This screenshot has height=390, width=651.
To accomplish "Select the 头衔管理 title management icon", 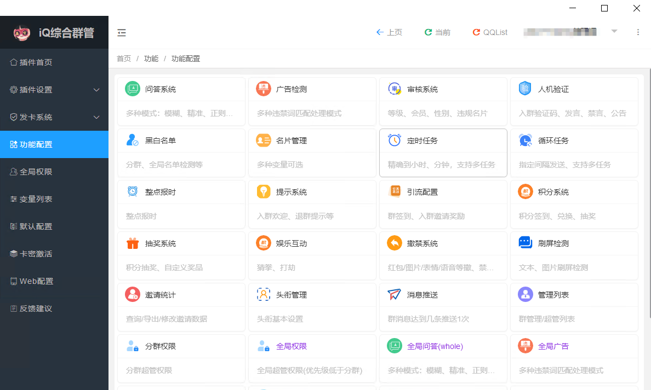I will coord(264,294).
